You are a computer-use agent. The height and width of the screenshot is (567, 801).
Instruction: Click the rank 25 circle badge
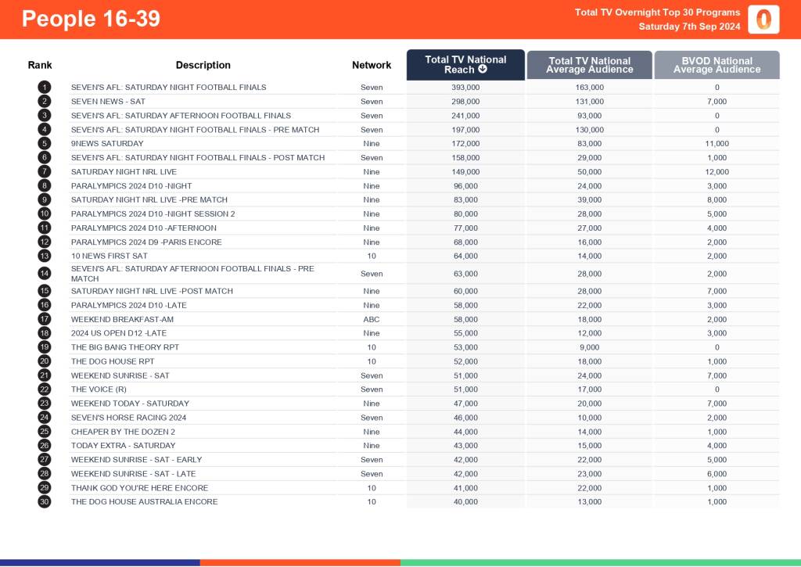point(45,432)
